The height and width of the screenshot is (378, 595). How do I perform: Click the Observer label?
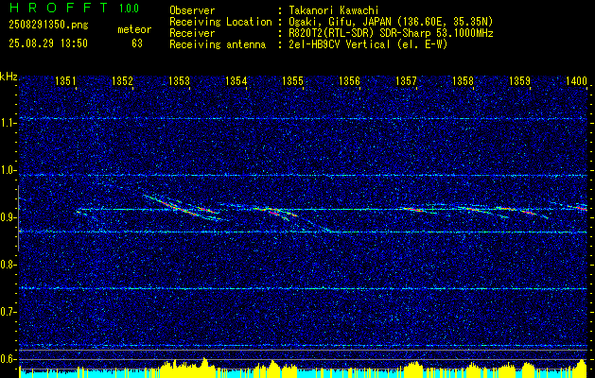tap(192, 10)
